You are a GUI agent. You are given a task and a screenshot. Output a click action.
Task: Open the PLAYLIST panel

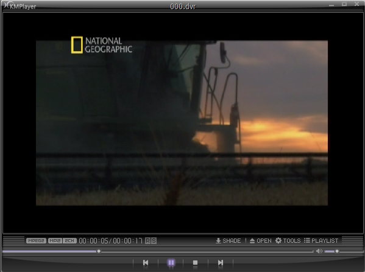point(321,240)
